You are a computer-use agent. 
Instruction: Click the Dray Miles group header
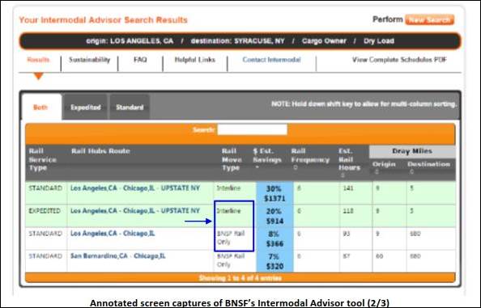coord(412,151)
